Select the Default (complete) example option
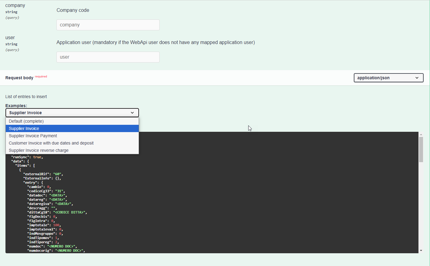Screen dimensions: 430x266 [26, 121]
